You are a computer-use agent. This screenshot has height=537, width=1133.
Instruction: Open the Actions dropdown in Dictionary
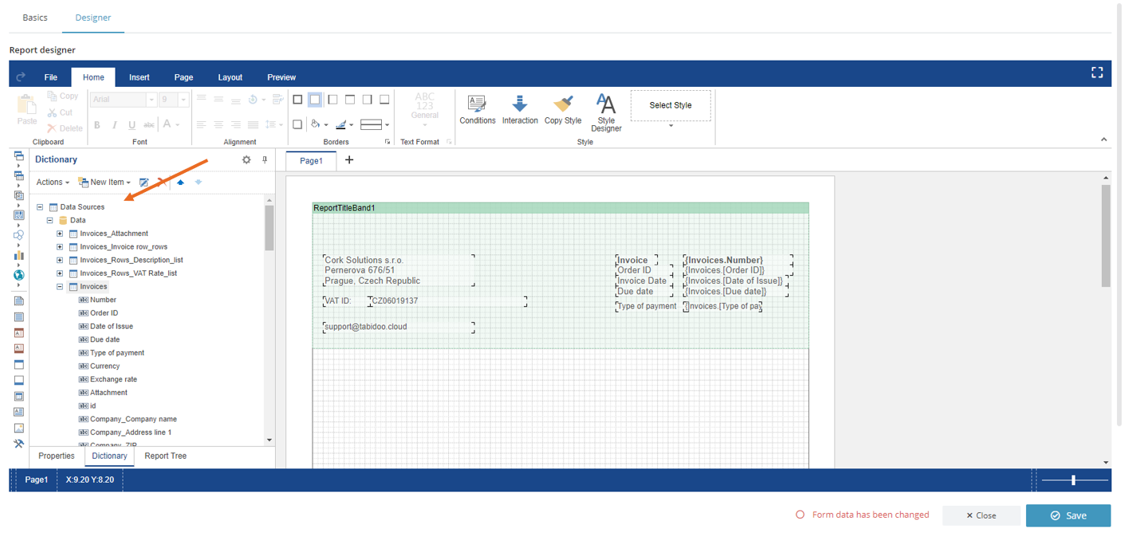coord(53,182)
